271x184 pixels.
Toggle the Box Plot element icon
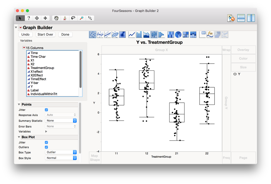(154, 34)
